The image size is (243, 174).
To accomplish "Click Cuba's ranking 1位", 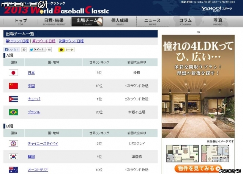I will 99,99.
